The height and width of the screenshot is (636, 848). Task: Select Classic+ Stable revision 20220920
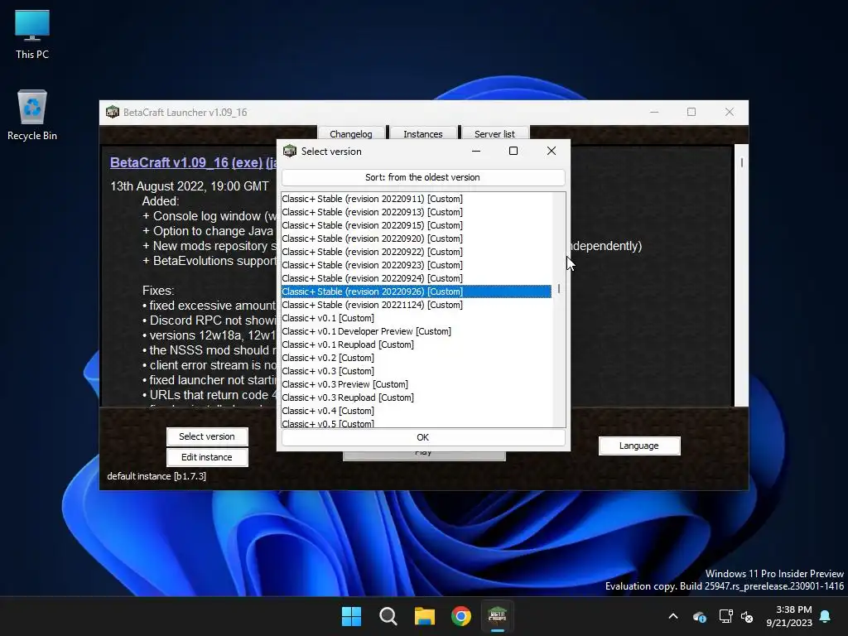pyautogui.click(x=417, y=238)
